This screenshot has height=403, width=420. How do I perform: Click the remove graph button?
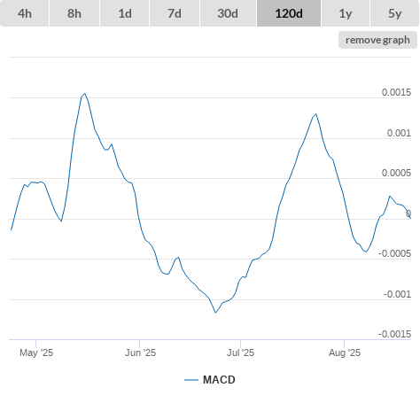pyautogui.click(x=377, y=40)
